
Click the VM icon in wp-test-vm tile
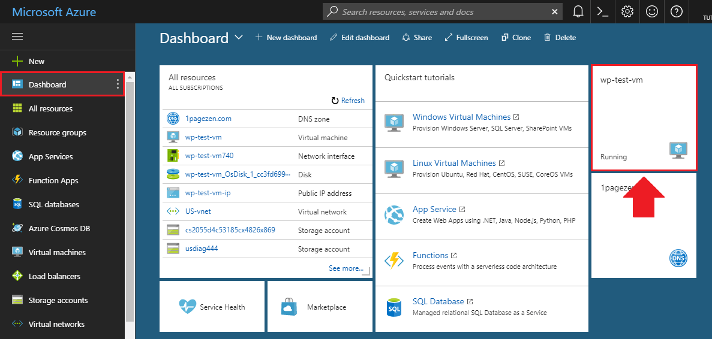click(678, 150)
